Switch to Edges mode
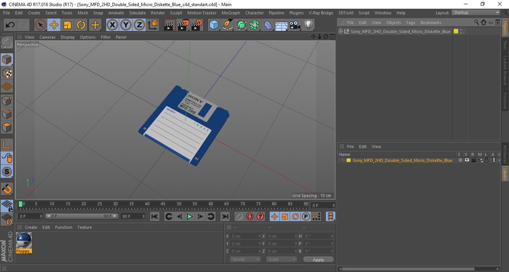This screenshot has height=272, width=509. 7,114
